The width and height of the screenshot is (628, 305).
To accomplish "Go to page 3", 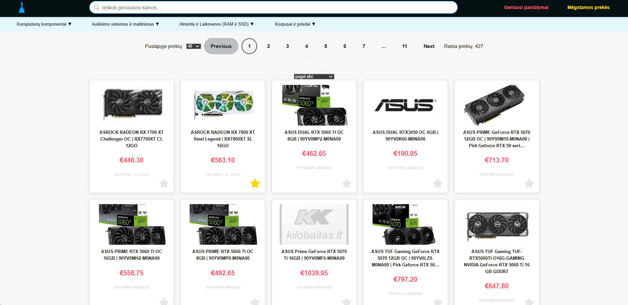I will [287, 46].
